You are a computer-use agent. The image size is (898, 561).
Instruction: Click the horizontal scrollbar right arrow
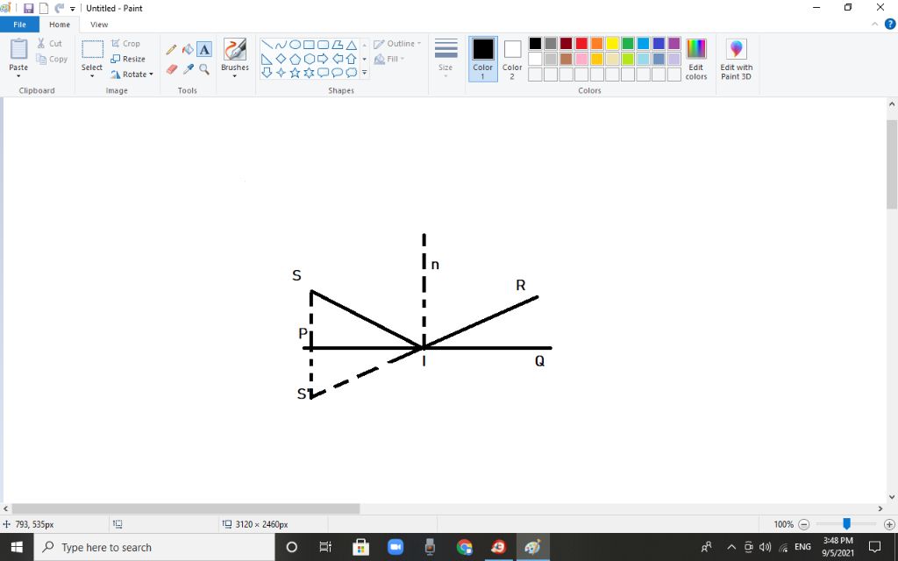pos(880,508)
